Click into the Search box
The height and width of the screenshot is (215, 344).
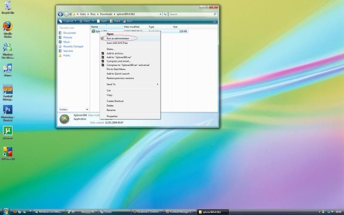pos(191,14)
